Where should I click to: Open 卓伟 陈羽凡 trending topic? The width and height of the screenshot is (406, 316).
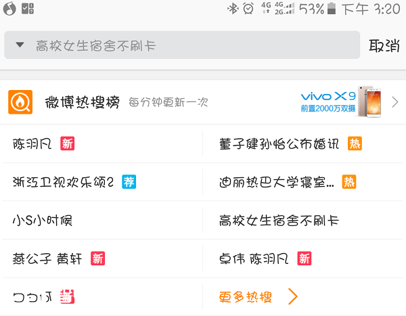point(254,258)
